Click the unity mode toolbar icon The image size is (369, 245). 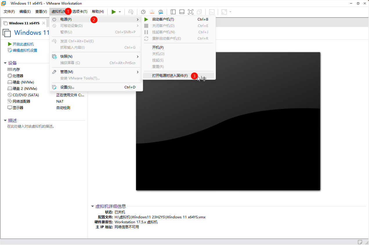[x=199, y=12]
